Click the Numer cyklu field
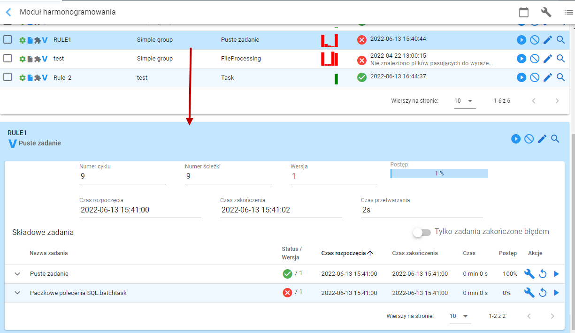This screenshot has width=575, height=333. click(123, 176)
